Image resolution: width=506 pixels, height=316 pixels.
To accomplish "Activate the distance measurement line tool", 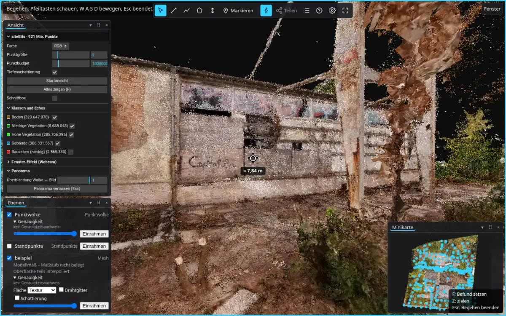I will [x=174, y=11].
